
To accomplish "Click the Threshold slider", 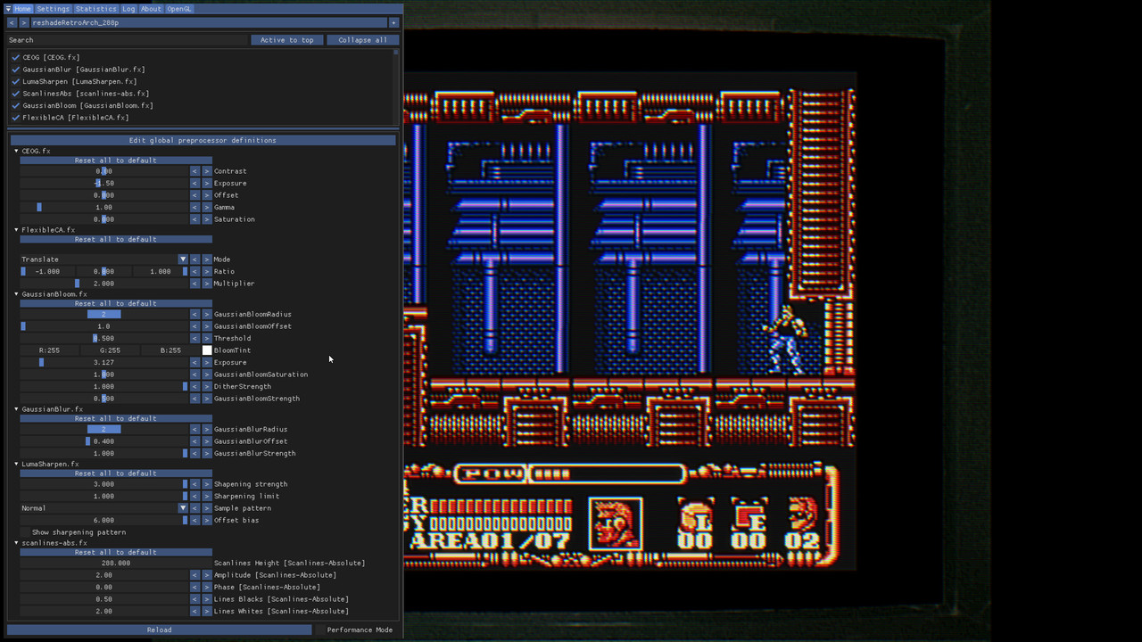I will (x=104, y=339).
